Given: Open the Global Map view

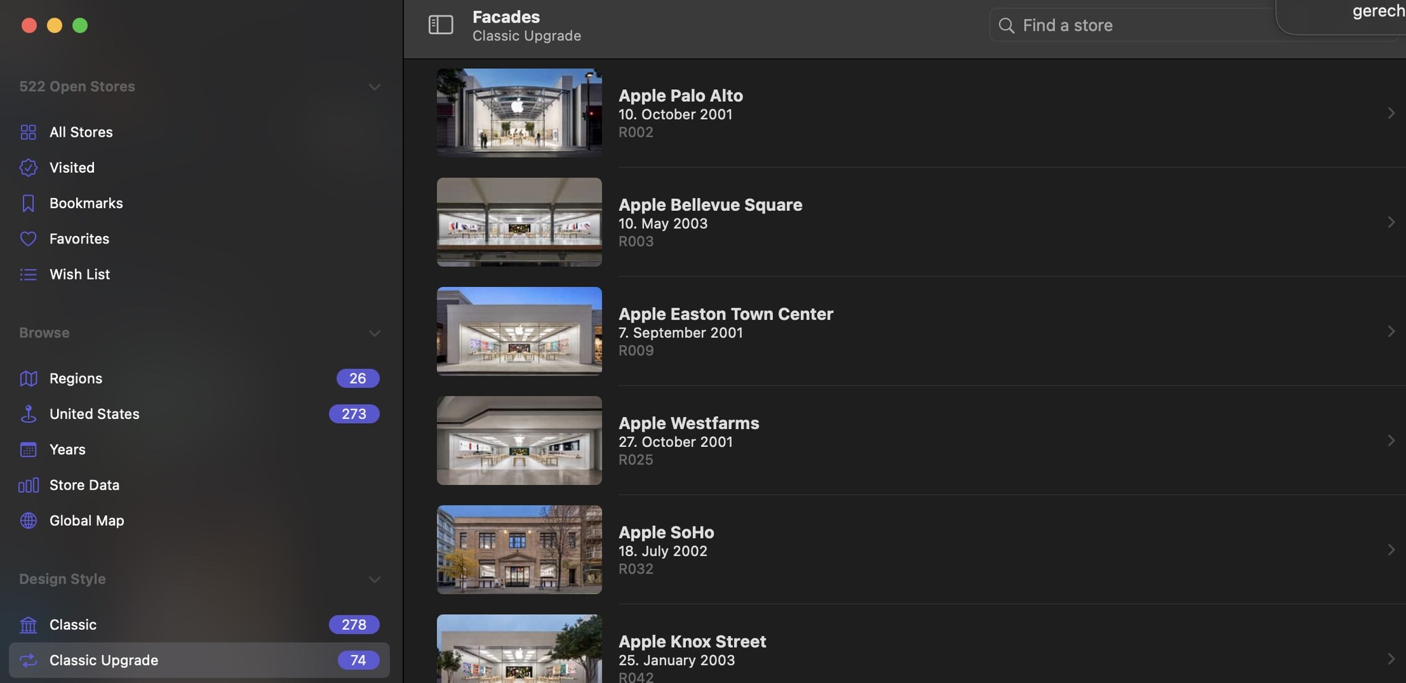Looking at the screenshot, I should pos(199,520).
